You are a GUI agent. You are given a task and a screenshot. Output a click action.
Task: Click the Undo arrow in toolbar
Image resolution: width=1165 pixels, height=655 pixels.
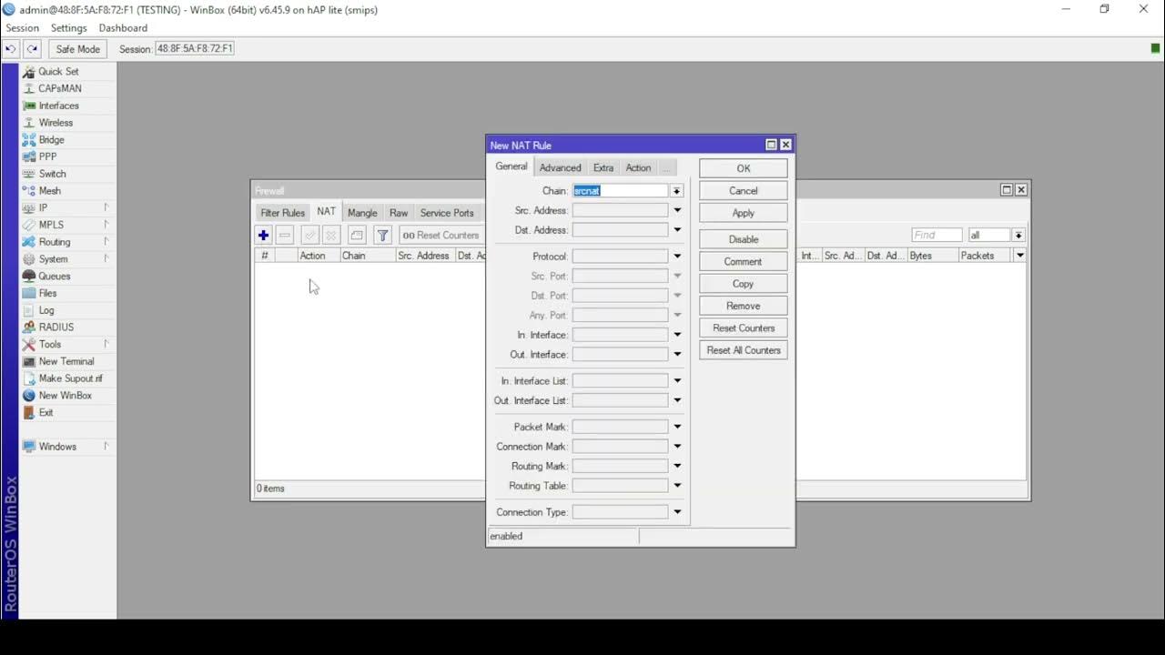[11, 49]
